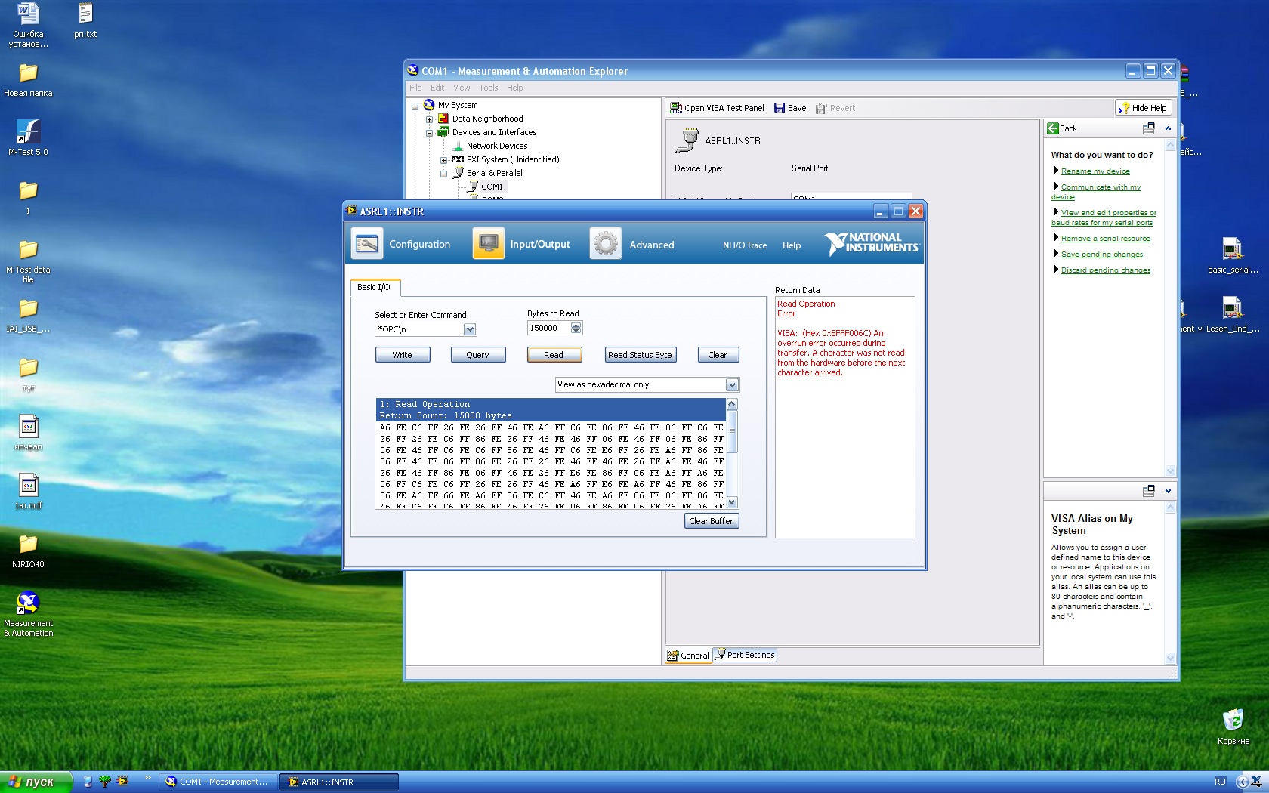Select the Input/Output monitor icon
The image size is (1269, 793).
coord(488,244)
